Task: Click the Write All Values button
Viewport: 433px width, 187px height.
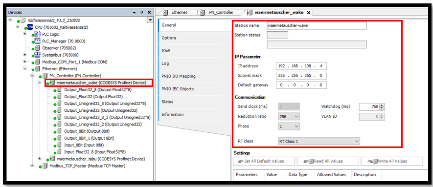Action: pos(392,162)
